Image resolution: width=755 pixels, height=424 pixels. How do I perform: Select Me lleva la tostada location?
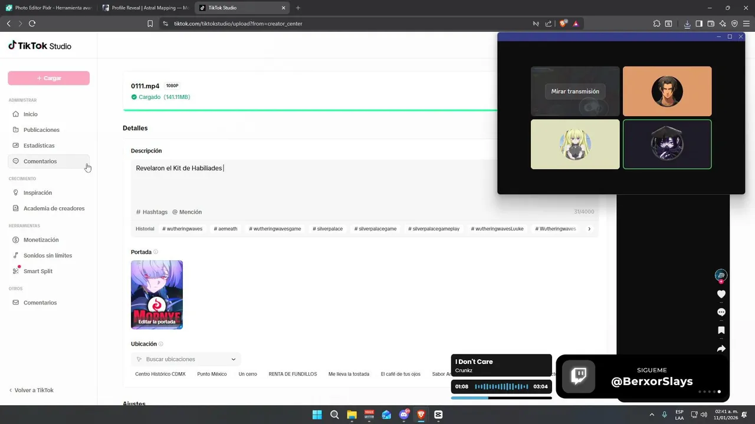click(x=349, y=374)
